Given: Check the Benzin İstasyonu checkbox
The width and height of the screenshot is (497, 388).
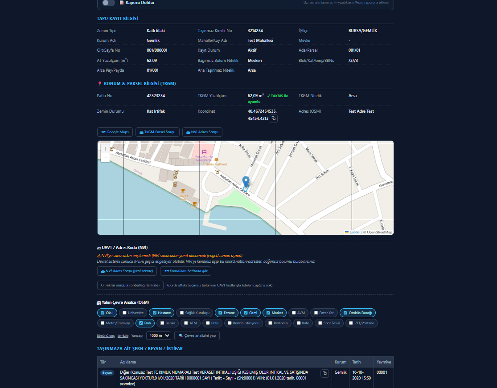Looking at the screenshot, I should [x=230, y=323].
